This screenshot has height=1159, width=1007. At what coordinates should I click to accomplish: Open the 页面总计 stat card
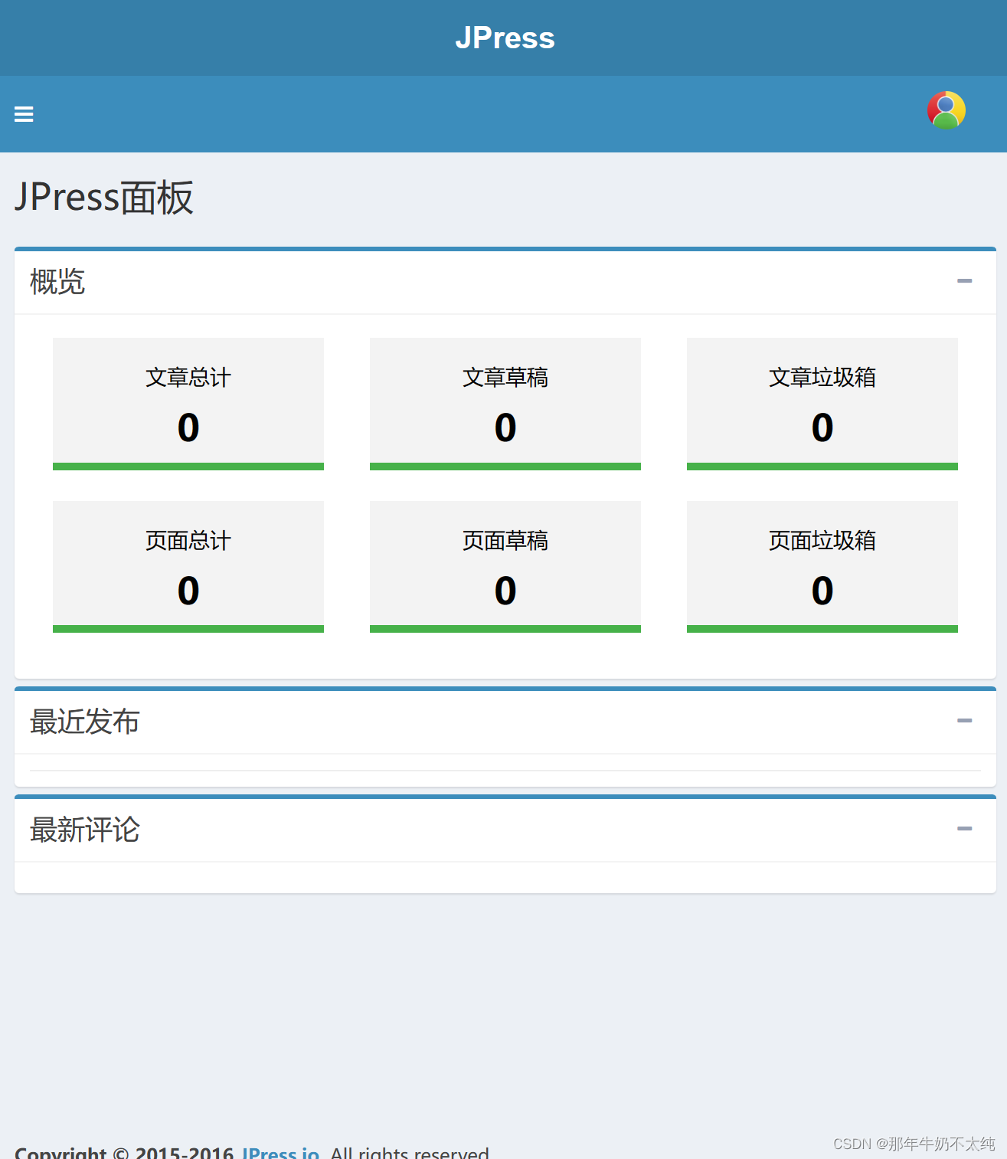pos(188,567)
